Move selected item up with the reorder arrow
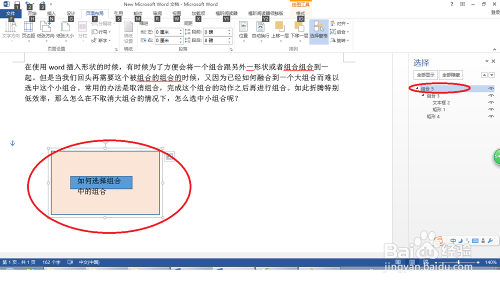 484,75
